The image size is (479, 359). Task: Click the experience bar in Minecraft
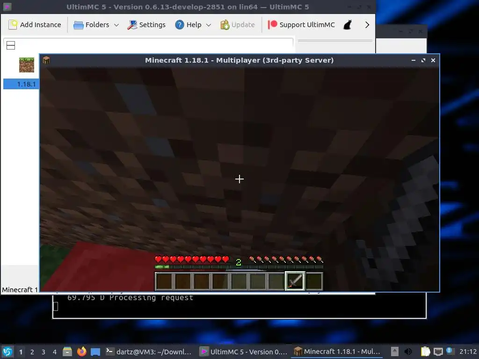tap(239, 267)
